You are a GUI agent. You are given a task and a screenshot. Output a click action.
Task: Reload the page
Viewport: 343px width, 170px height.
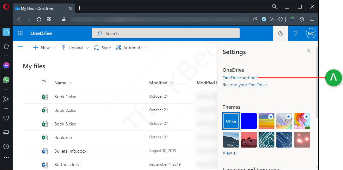coord(39,19)
